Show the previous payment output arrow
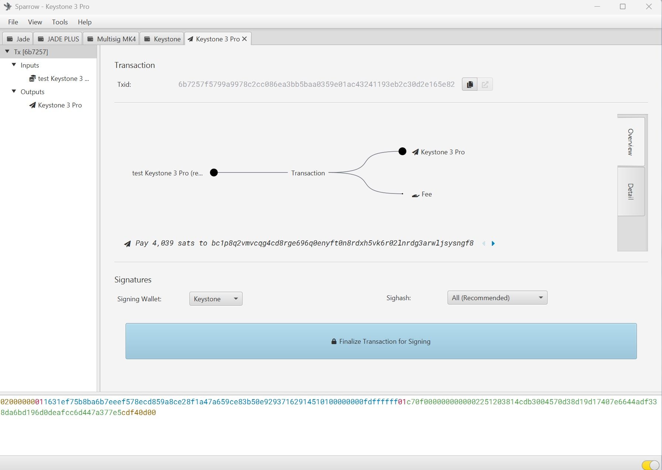Screen dimensions: 662x470 click(x=484, y=243)
